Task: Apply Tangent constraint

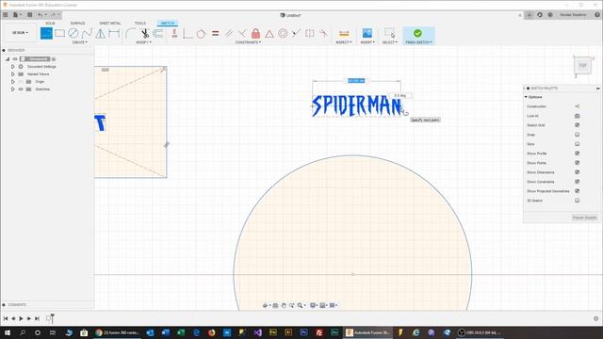Action: coord(201,34)
